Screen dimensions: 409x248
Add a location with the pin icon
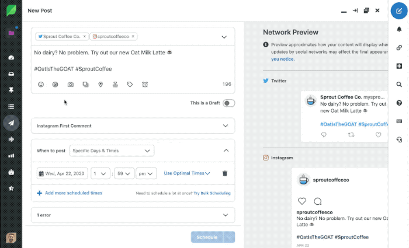100,85
